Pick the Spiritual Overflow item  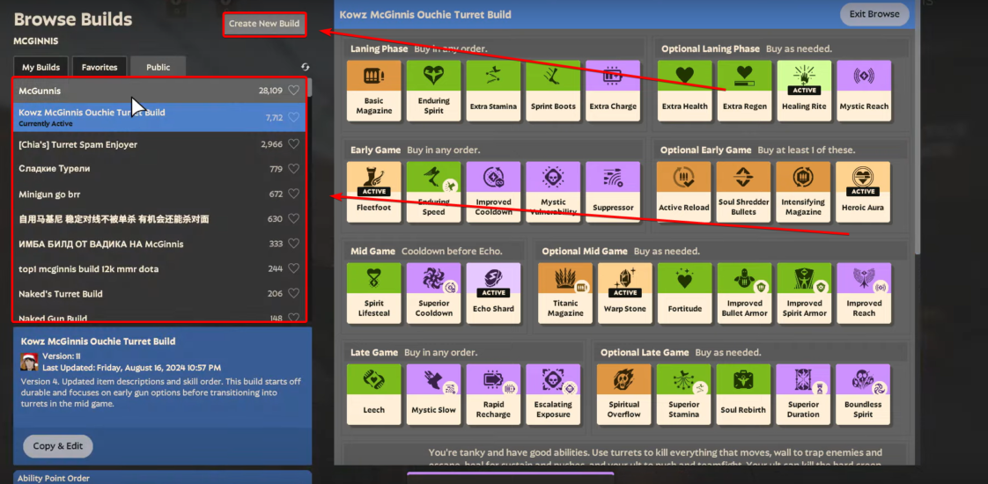click(x=623, y=394)
